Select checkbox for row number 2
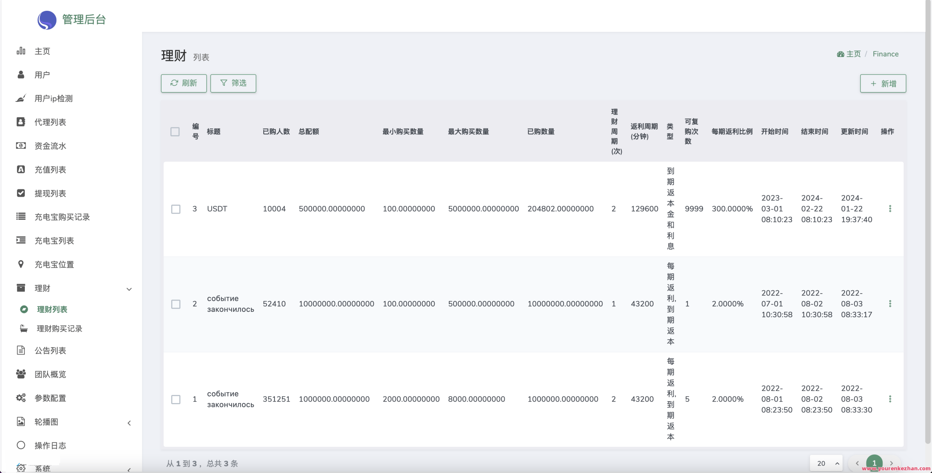The width and height of the screenshot is (932, 473). click(176, 304)
